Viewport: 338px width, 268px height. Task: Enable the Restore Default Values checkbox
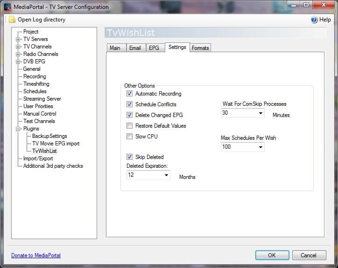[129, 126]
